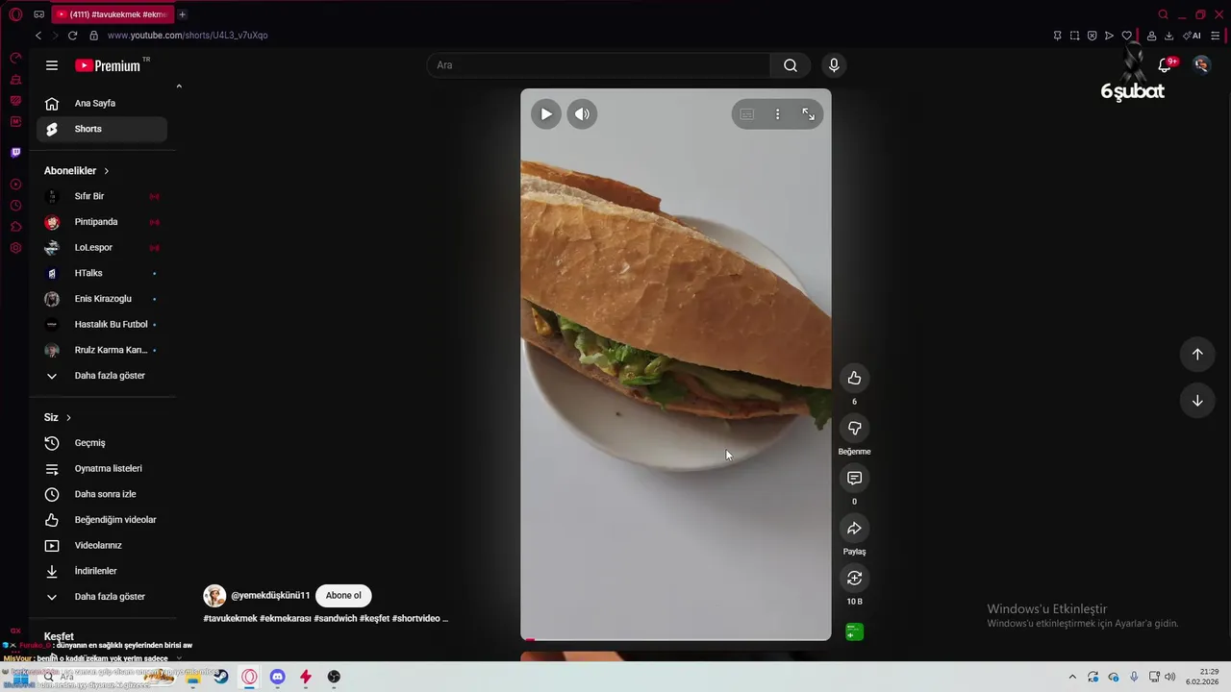The image size is (1231, 692).
Task: Go to next Short with down arrow
Action: pyautogui.click(x=1197, y=401)
